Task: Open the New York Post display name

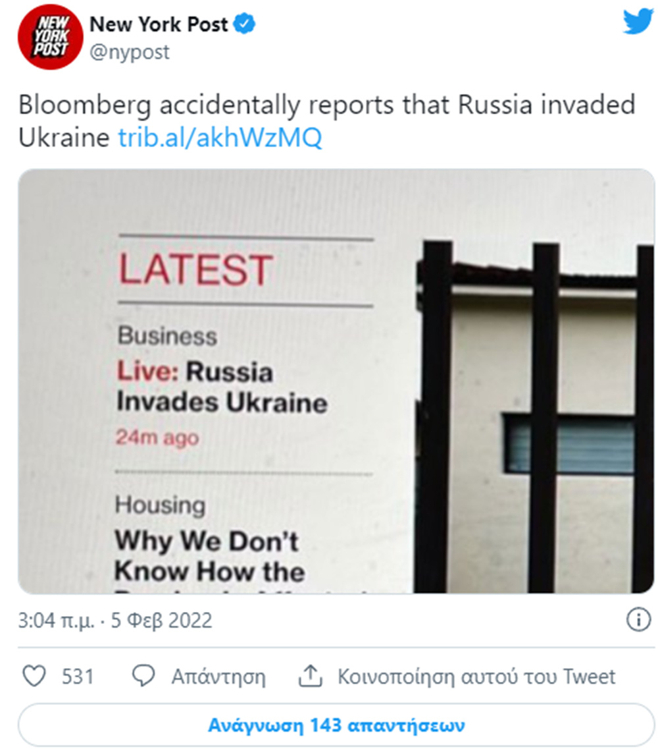Action: point(158,25)
